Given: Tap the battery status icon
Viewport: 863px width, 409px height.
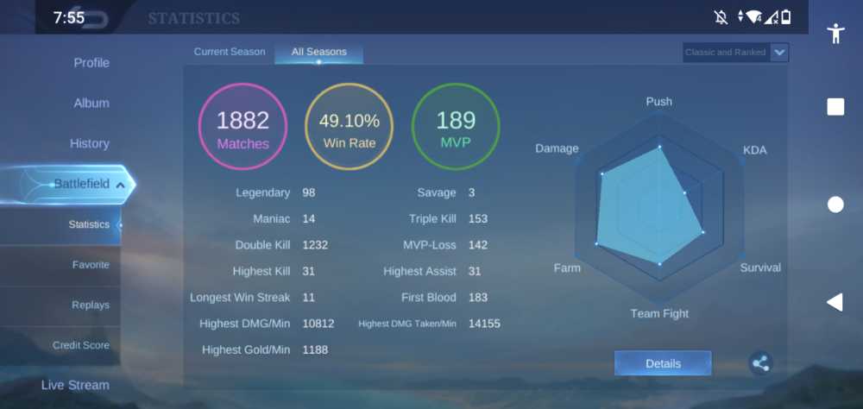Looking at the screenshot, I should tap(786, 17).
